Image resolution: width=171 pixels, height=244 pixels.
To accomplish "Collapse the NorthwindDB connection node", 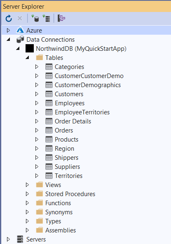I will click(x=18, y=49).
